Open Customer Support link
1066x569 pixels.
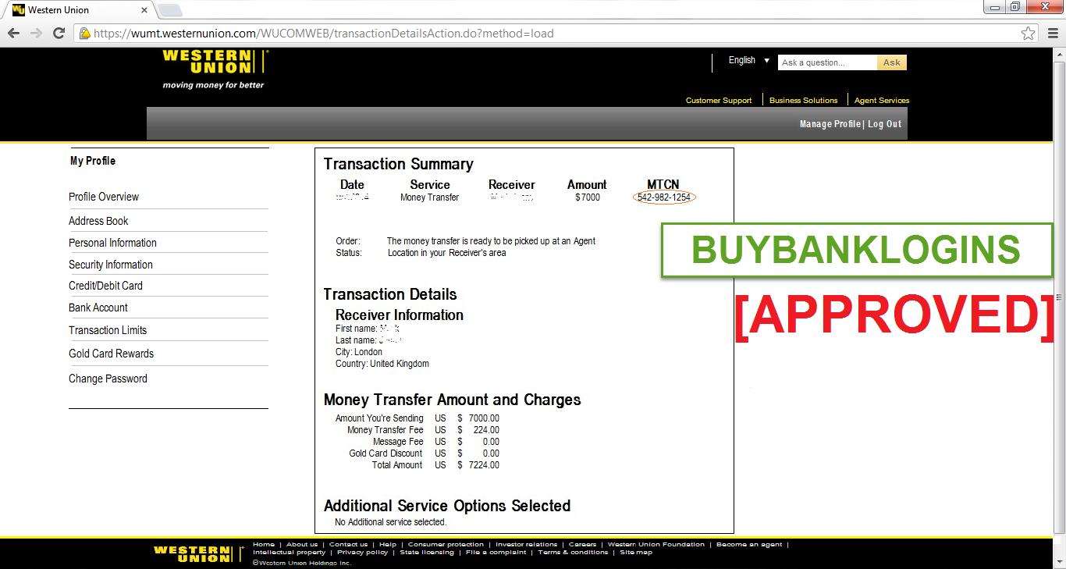[719, 100]
